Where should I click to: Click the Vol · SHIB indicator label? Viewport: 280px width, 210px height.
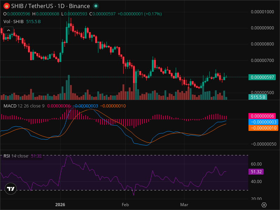point(13,22)
